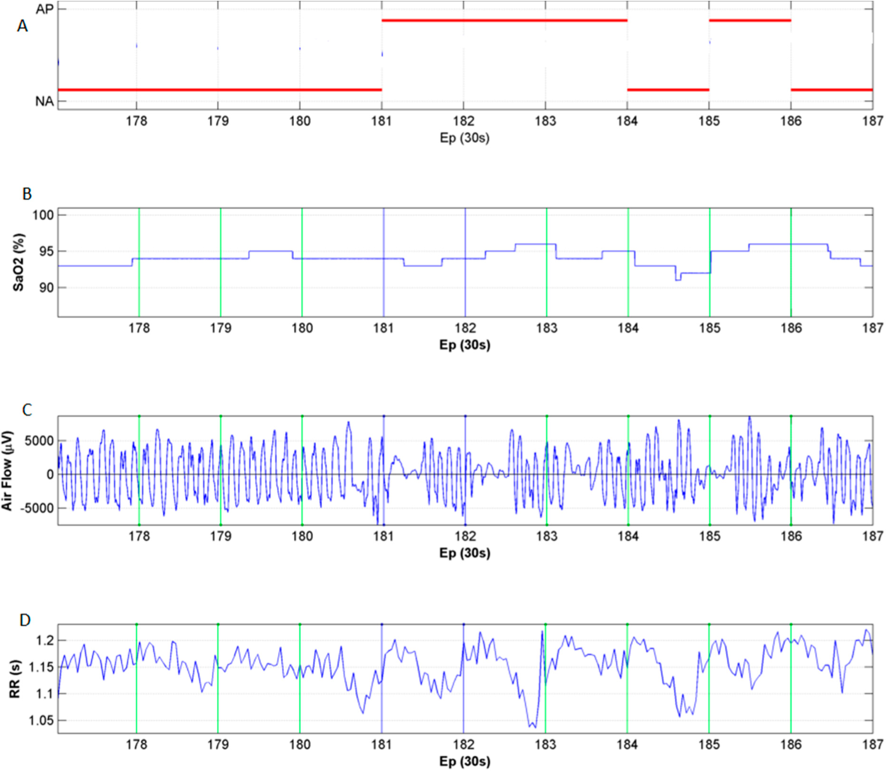Click the -5000 tick label on Air Flow axis

[37, 508]
